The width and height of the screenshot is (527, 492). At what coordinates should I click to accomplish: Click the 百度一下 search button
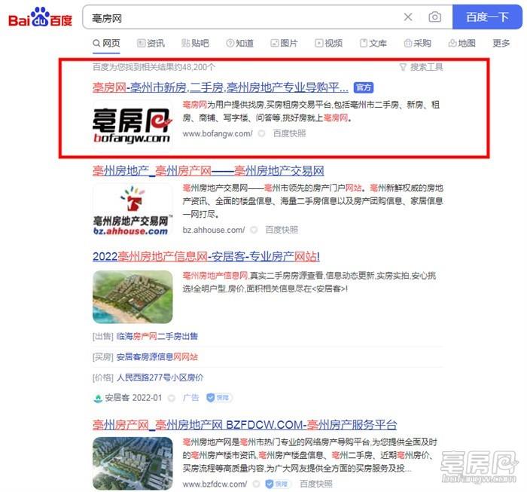click(487, 17)
